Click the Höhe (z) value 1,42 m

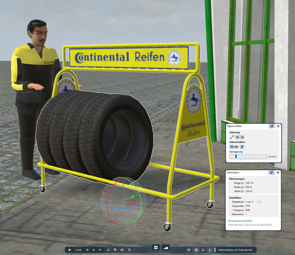(x=249, y=191)
